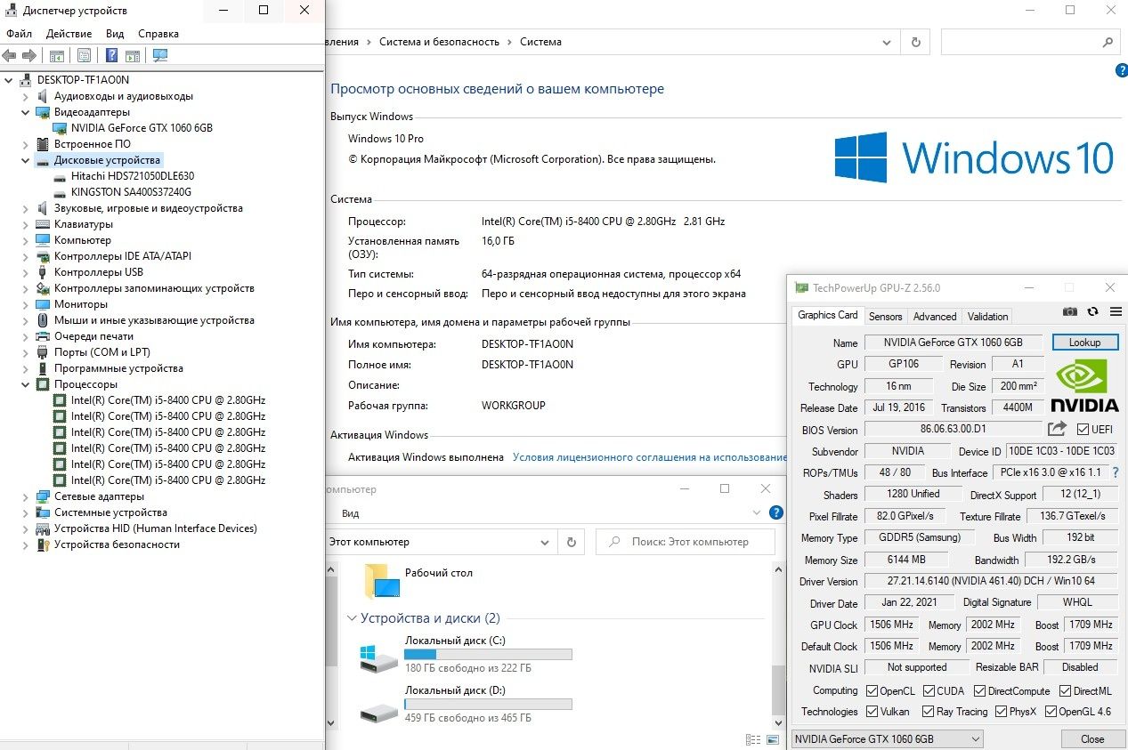Image resolution: width=1128 pixels, height=750 pixels.
Task: Click the Properties toolbar icon in Device Manager
Action: click(x=84, y=56)
